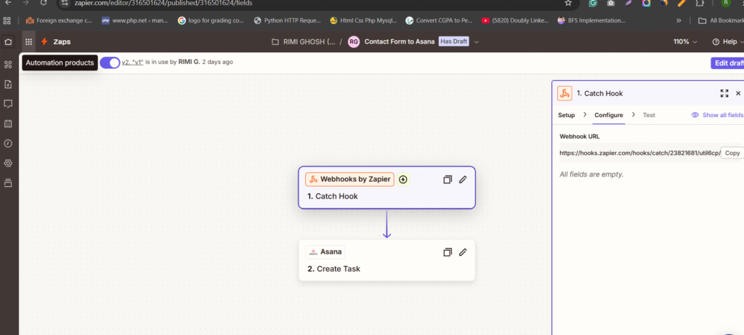
Task: Open the Grammarly extension icon
Action: tap(593, 2)
